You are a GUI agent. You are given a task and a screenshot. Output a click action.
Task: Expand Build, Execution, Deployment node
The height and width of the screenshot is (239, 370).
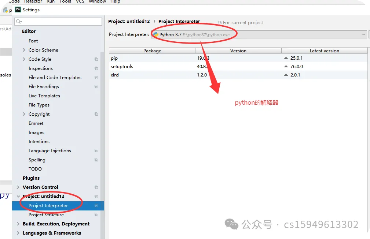coord(18,224)
